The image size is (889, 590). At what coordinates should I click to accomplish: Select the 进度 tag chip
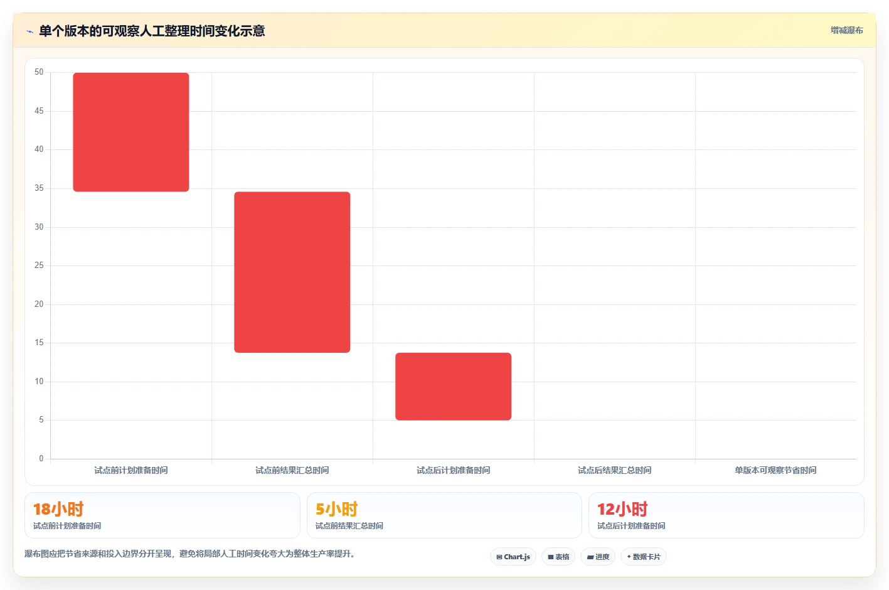click(x=598, y=557)
